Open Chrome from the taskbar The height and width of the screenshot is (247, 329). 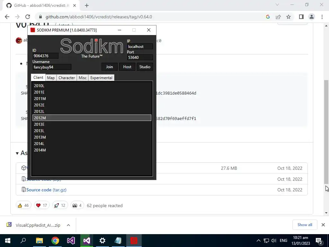tap(55, 241)
